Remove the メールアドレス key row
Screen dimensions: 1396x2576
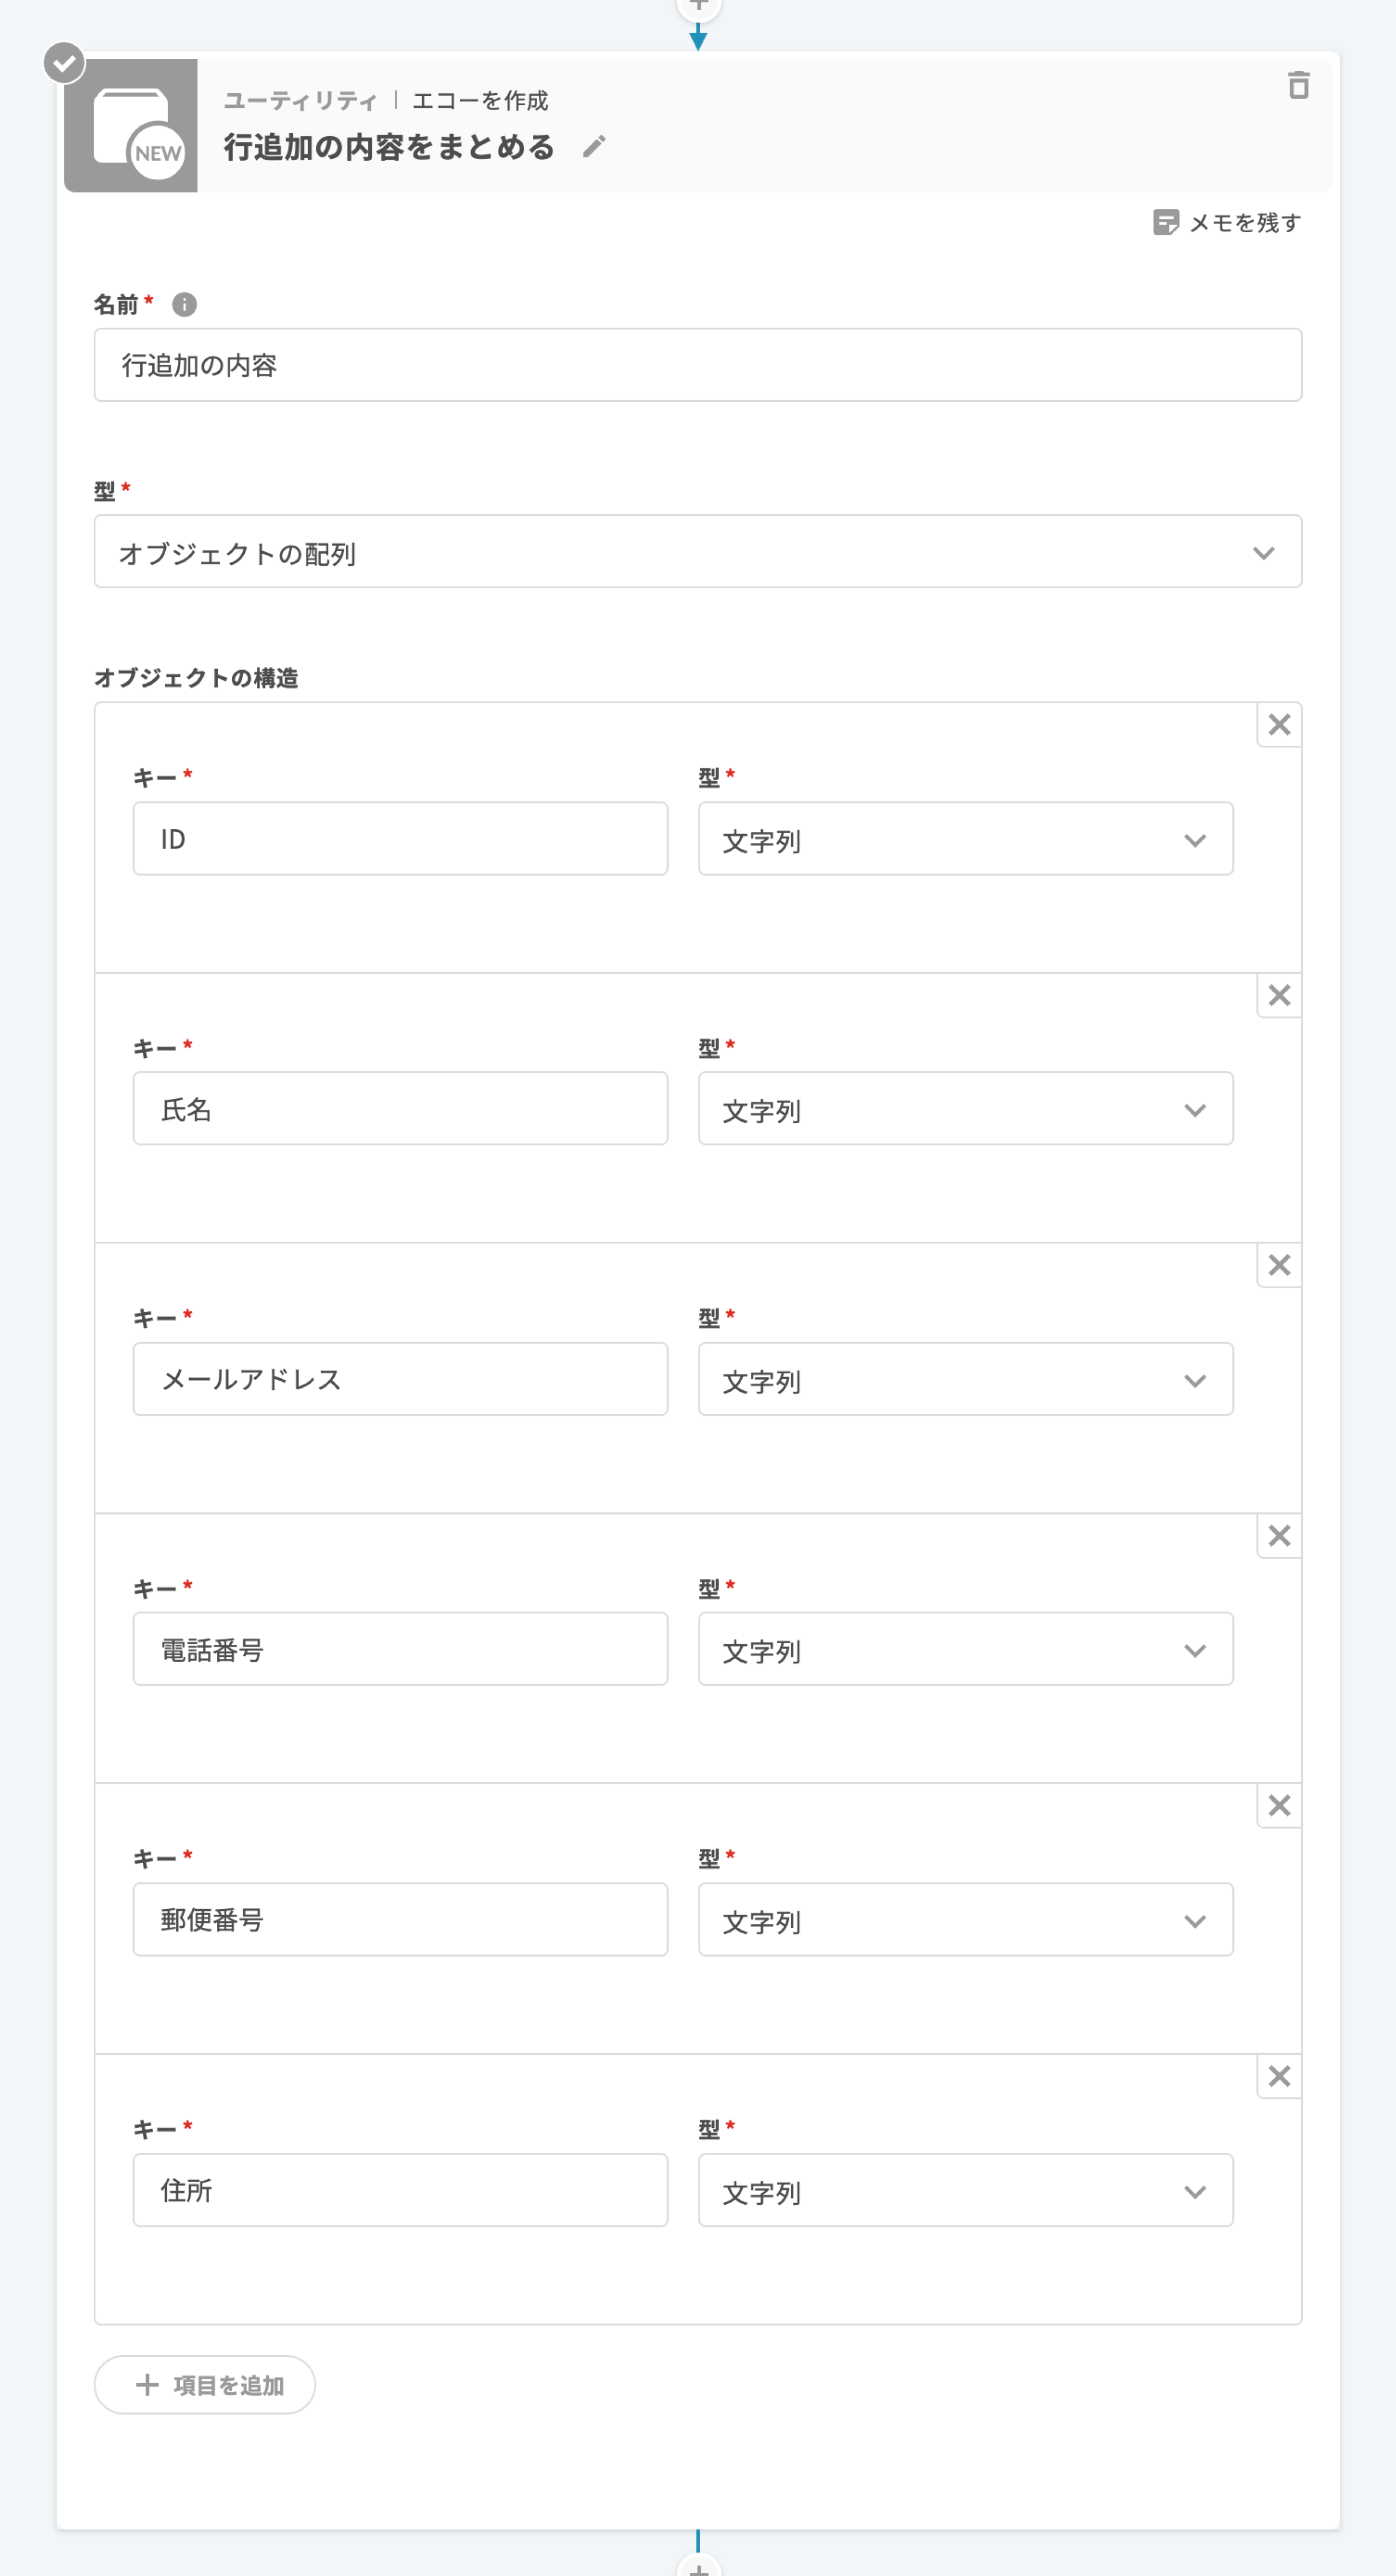[1279, 1265]
